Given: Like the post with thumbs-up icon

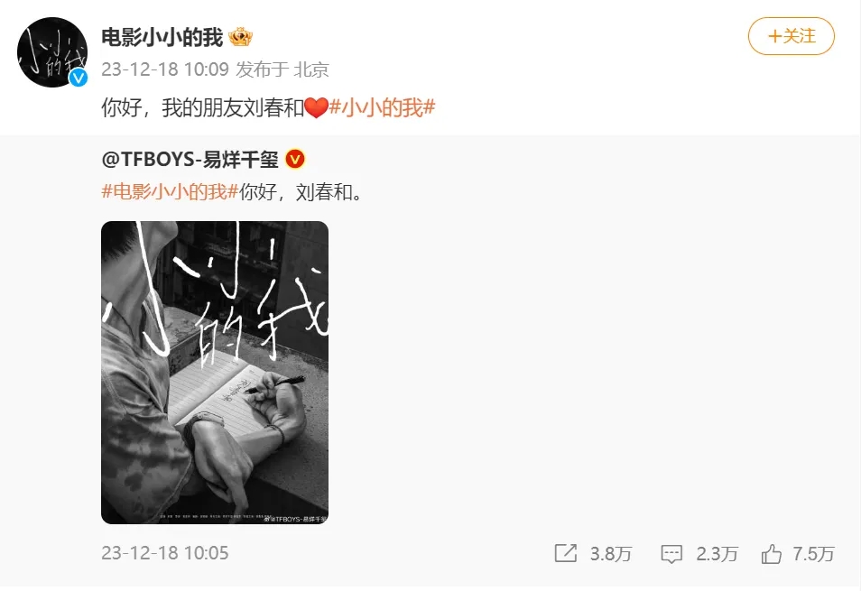Looking at the screenshot, I should coord(772,554).
